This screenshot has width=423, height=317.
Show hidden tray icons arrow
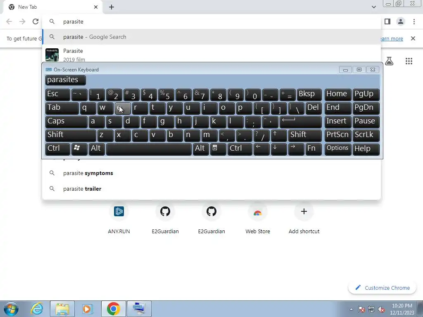351,309
